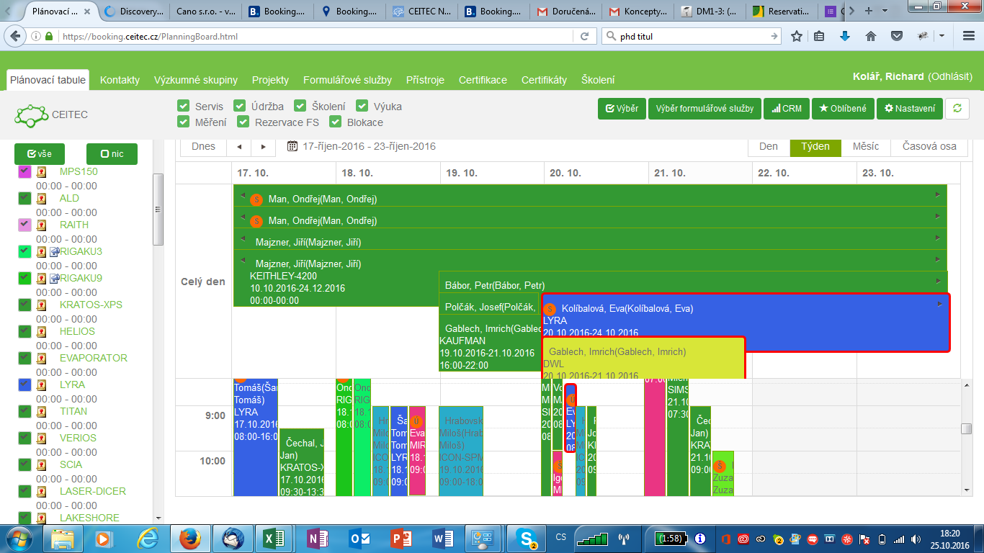Click the shortcut arrow icon beside RIGAKU3
Screen dimensions: 984x553
(53, 252)
